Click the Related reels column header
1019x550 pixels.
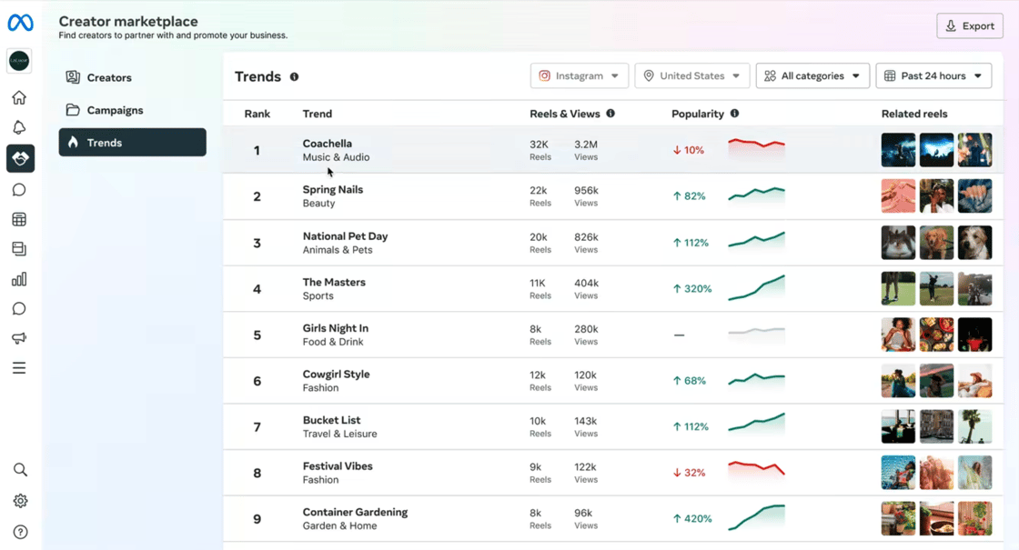click(x=914, y=114)
